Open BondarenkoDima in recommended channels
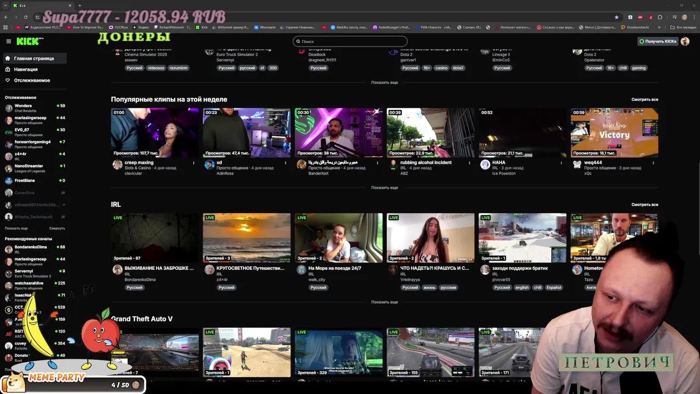700x394 pixels. (x=34, y=249)
